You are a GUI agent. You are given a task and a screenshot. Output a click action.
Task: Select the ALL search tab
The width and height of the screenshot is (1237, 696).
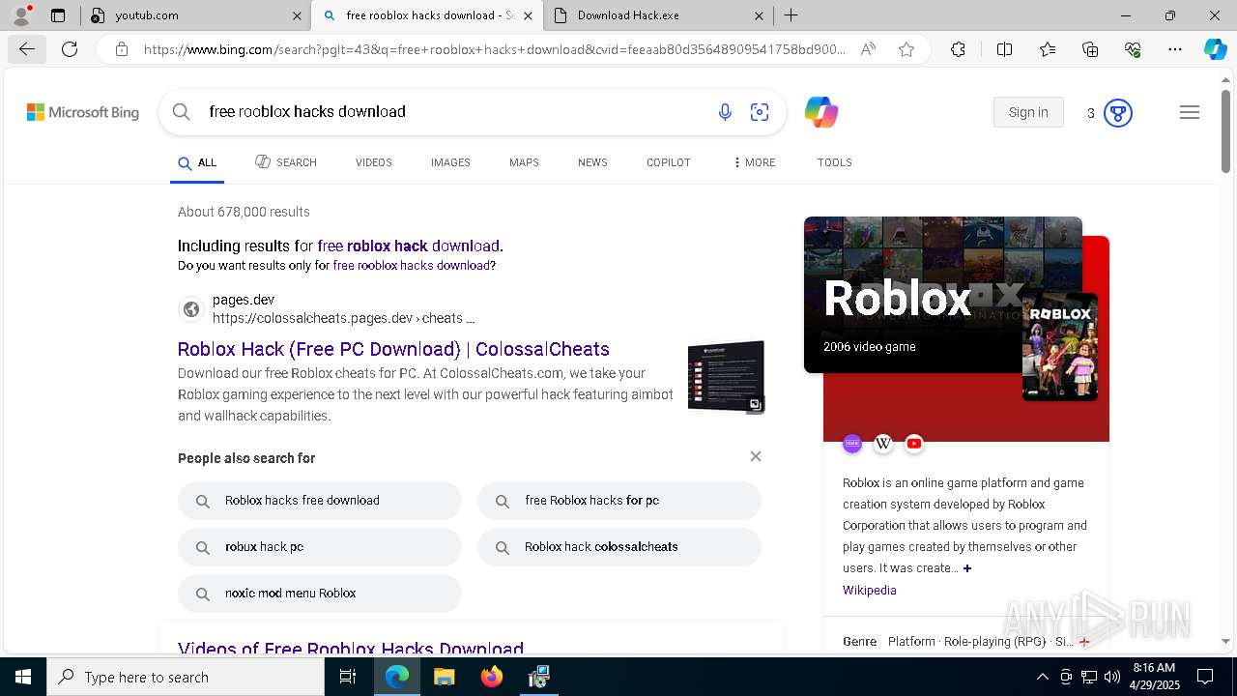[x=197, y=162]
